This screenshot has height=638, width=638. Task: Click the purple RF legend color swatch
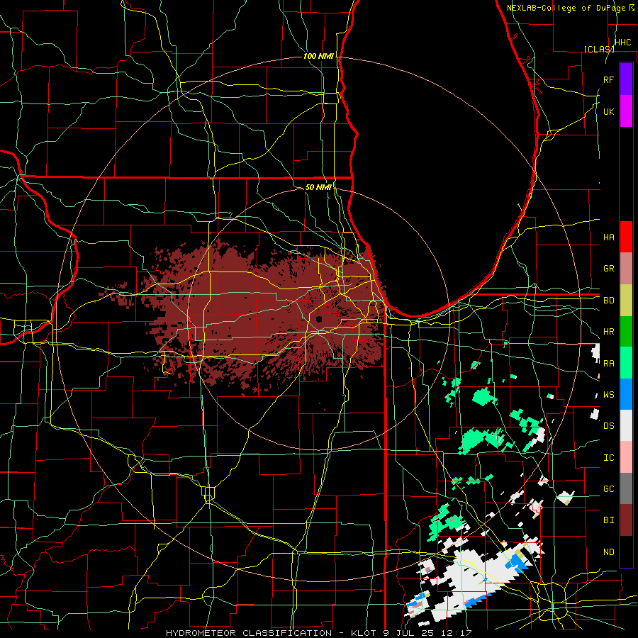(x=626, y=79)
